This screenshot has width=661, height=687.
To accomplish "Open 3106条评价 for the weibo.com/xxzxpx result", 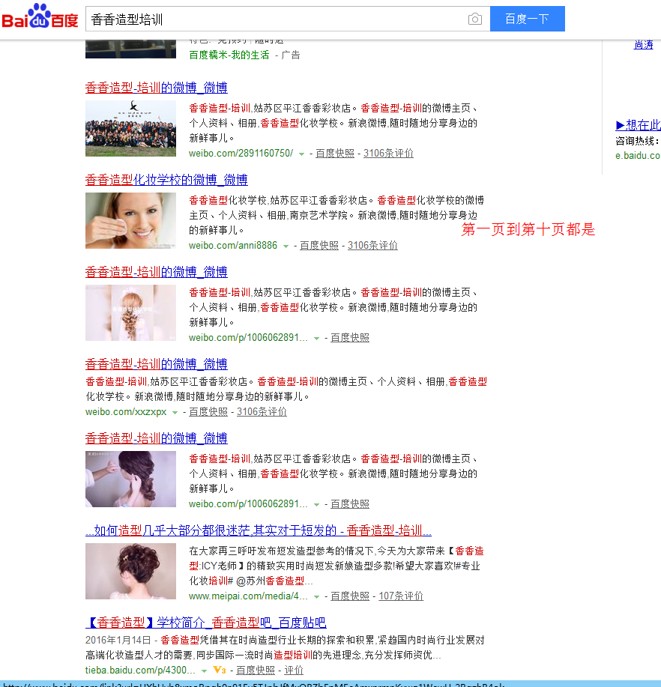I will click(x=262, y=412).
